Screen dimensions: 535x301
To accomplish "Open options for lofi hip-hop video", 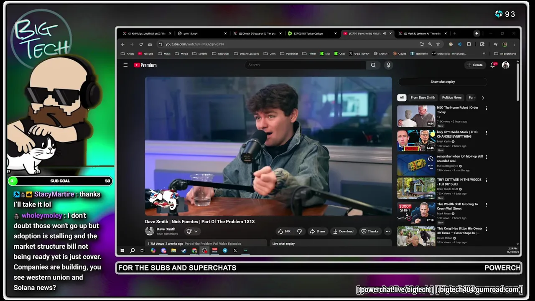I will point(486,157).
